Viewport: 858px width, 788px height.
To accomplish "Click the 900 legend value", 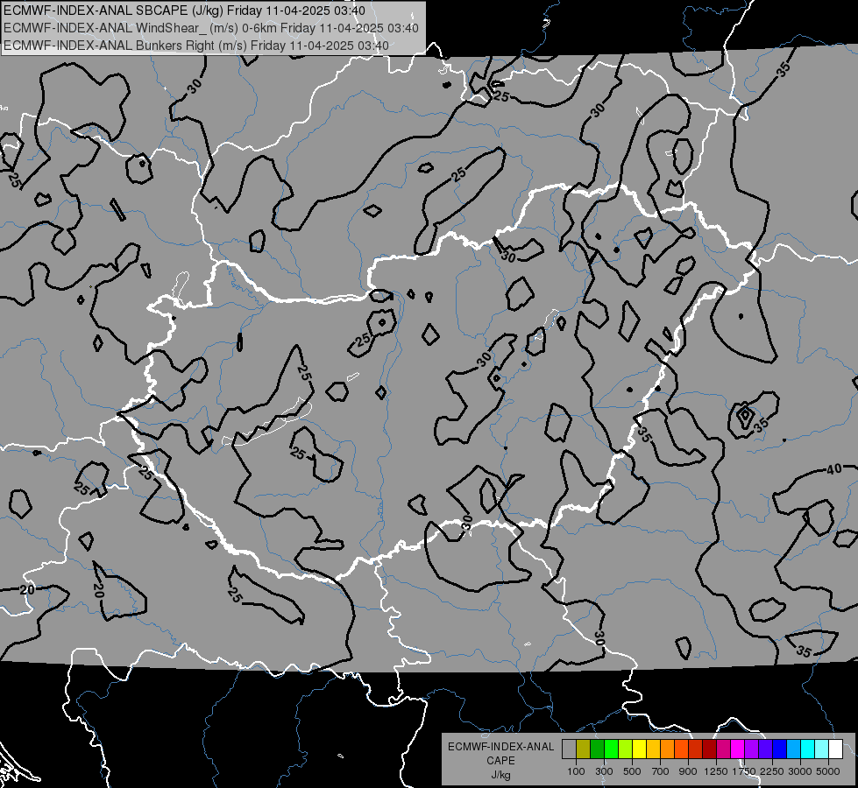I will click(688, 771).
